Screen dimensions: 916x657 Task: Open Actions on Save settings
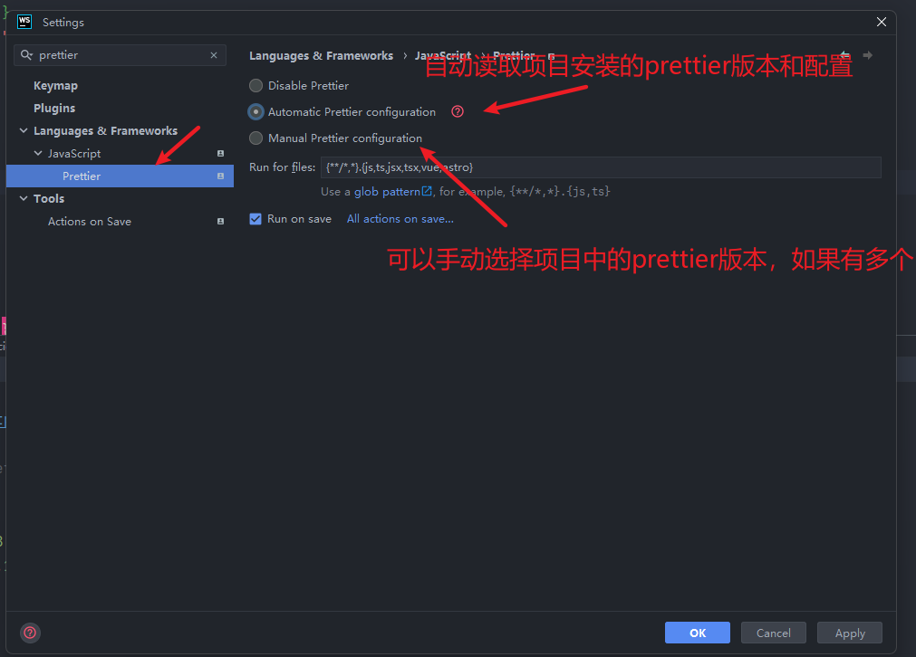(90, 222)
